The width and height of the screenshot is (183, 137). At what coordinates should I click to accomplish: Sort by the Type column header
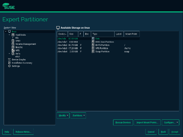102,34
